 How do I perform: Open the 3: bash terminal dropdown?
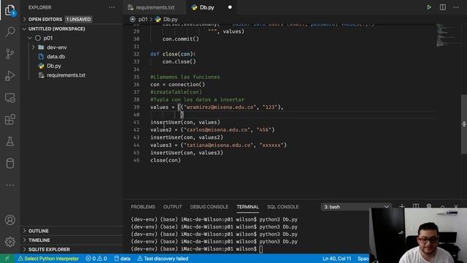pyautogui.click(x=356, y=207)
